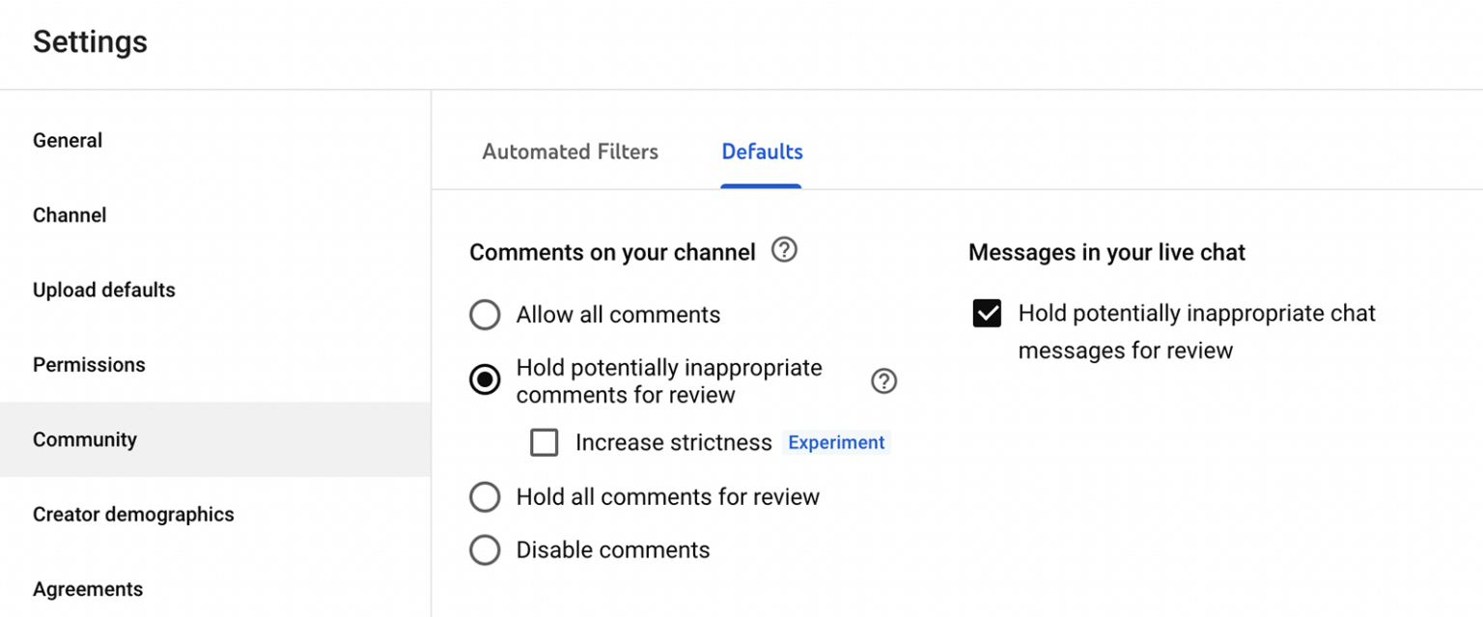Screen dimensions: 1483x617
Task: Uncheck holding inappropriate chat messages for review
Action: (x=987, y=313)
